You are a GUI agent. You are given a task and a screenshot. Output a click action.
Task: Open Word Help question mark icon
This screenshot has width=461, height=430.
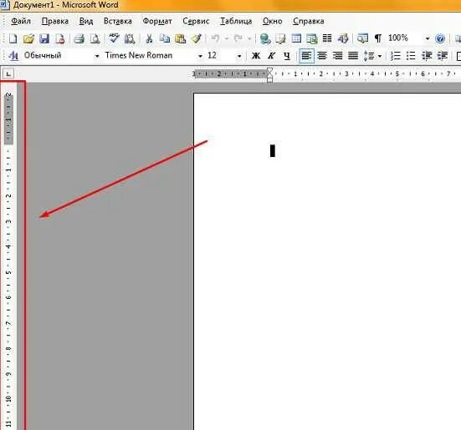440,38
